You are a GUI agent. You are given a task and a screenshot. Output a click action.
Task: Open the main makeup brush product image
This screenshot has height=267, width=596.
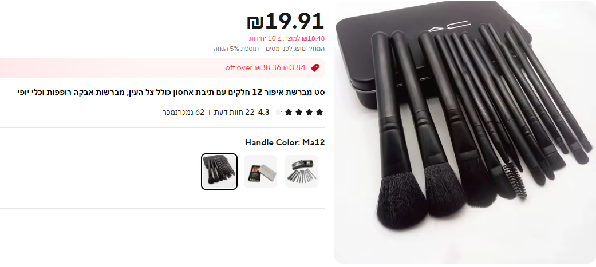464,132
